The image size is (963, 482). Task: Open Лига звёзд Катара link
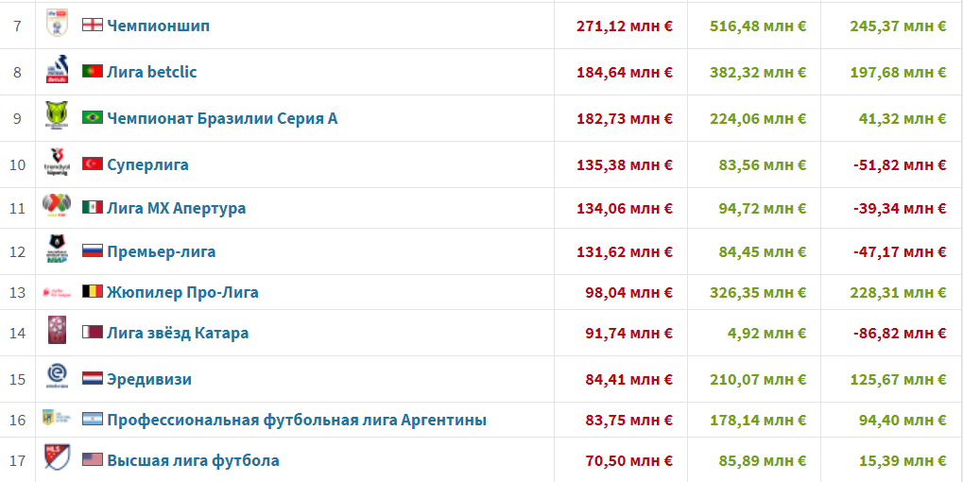click(x=178, y=333)
